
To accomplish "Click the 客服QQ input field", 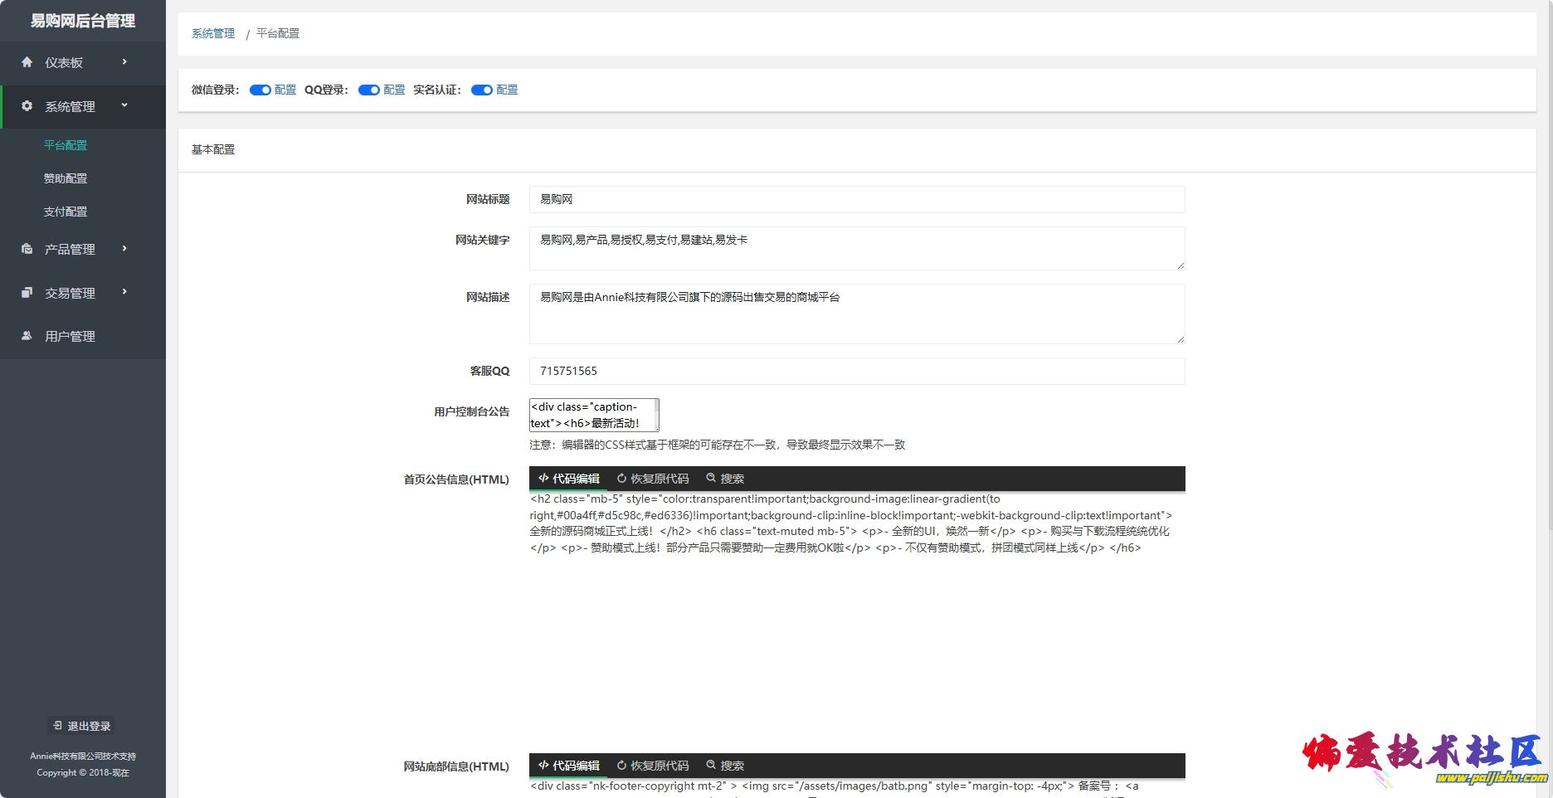I will [856, 371].
